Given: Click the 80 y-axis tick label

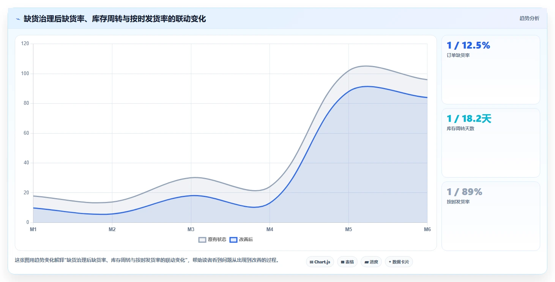Looking at the screenshot, I should point(26,103).
